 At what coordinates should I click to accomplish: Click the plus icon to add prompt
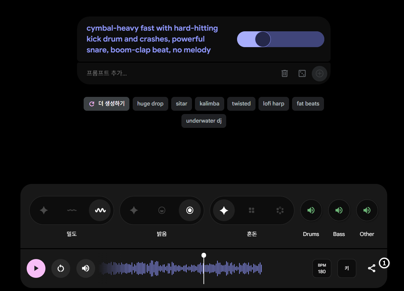click(319, 73)
